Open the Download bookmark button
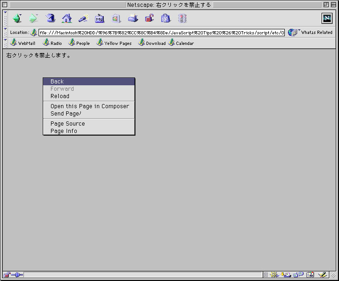Screen dimensions: 339x281 pyautogui.click(x=152, y=43)
